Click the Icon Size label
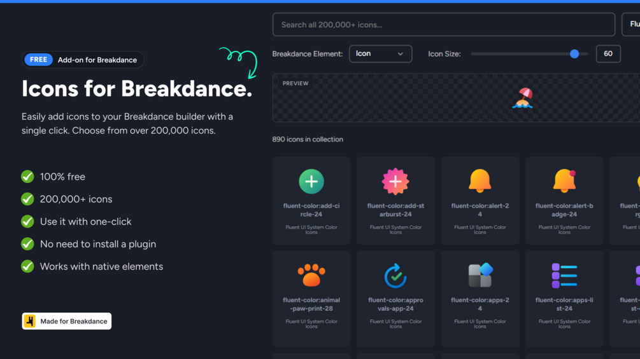Viewport: 640px width, 359px height. [444, 54]
